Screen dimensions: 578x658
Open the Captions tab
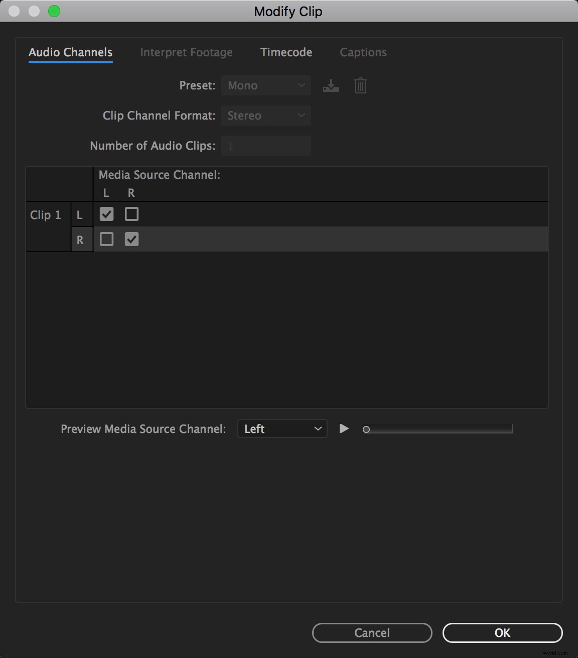pyautogui.click(x=363, y=52)
